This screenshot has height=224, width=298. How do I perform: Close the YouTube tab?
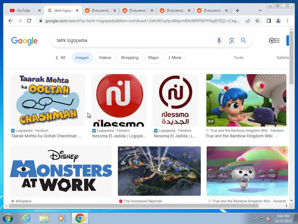coord(40,10)
